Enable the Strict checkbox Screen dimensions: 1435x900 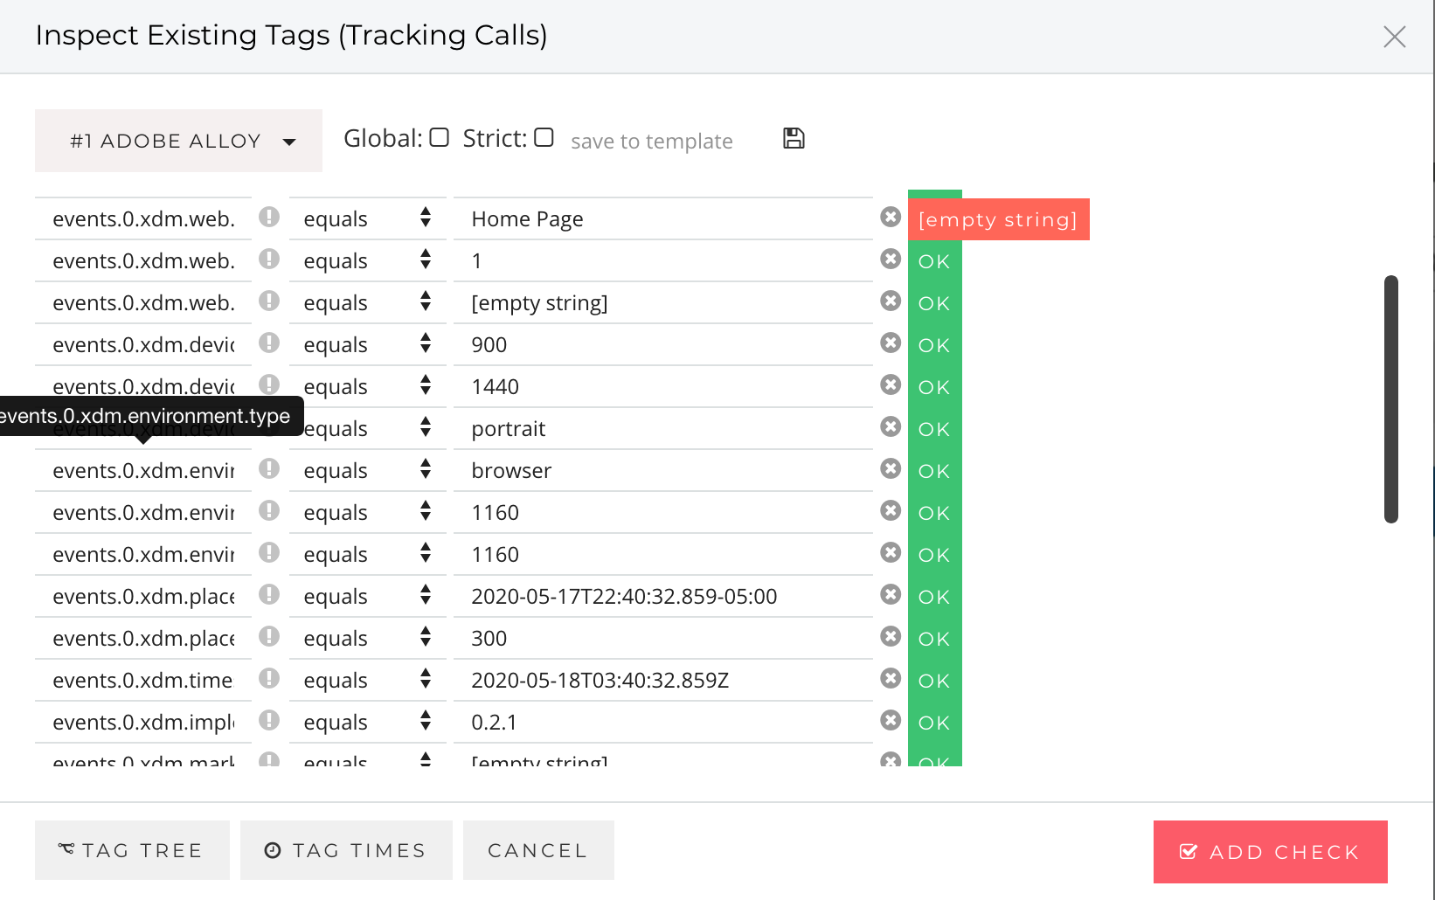(544, 137)
